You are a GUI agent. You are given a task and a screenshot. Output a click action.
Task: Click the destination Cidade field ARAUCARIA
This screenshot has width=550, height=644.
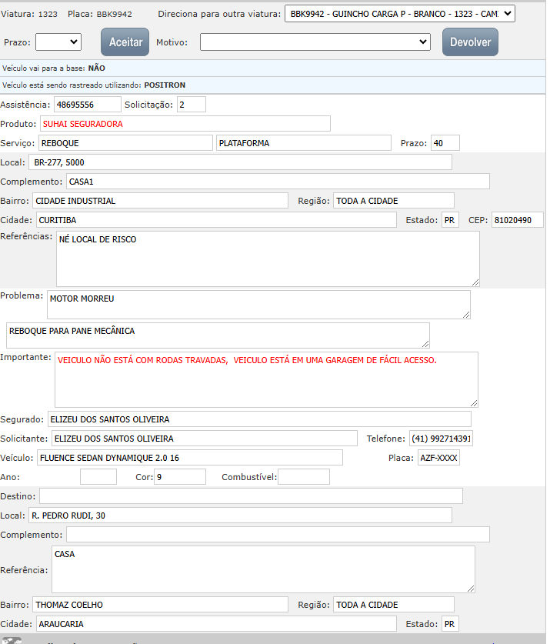pos(215,624)
